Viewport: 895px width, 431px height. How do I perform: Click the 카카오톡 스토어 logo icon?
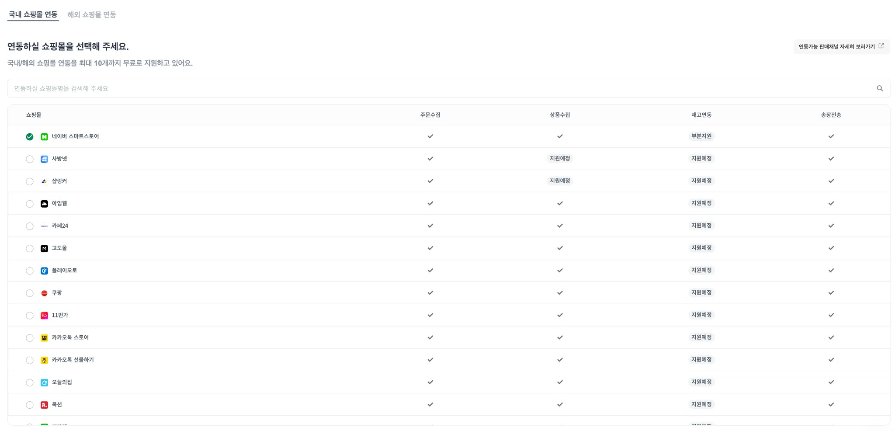point(44,338)
